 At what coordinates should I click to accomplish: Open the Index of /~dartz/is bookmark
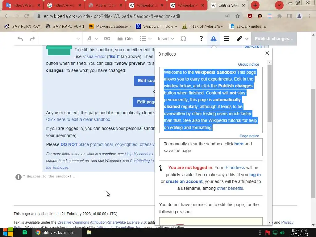coord(203,27)
